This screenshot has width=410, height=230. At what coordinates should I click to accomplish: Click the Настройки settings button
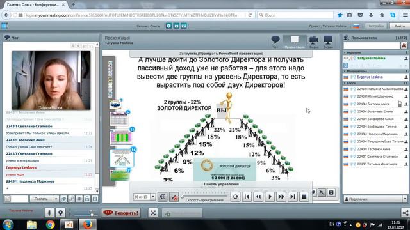coord(375,26)
